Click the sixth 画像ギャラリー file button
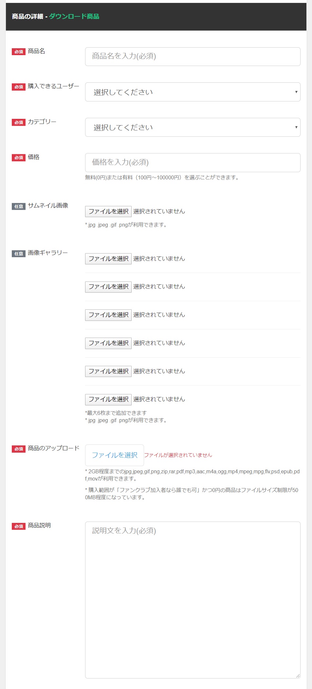Viewport: 312px width, 689px height. point(108,399)
